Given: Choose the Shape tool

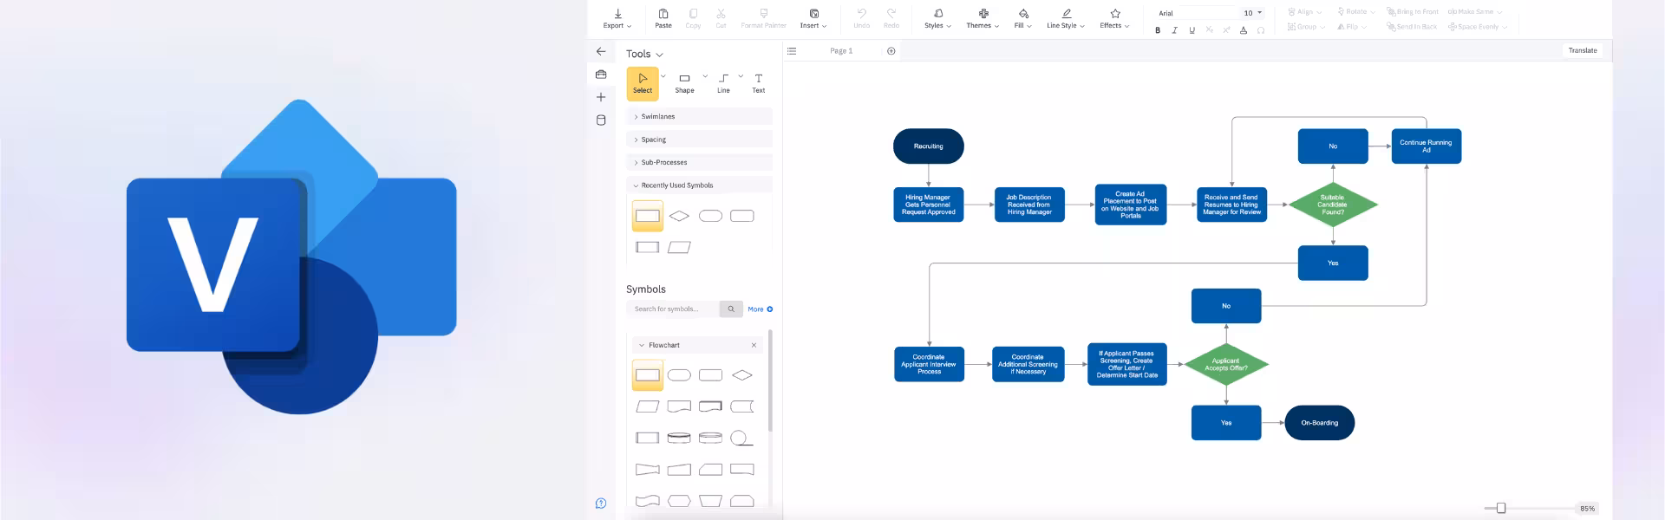Looking at the screenshot, I should 684,83.
